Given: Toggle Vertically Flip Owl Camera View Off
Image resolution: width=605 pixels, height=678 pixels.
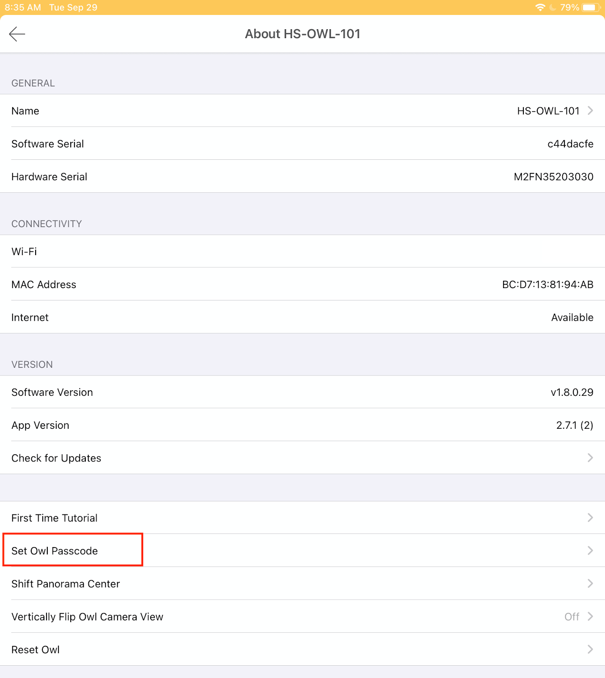Looking at the screenshot, I should 572,617.
